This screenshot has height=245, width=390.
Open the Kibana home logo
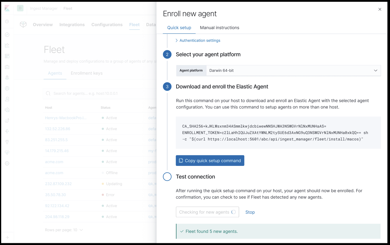(7, 8)
